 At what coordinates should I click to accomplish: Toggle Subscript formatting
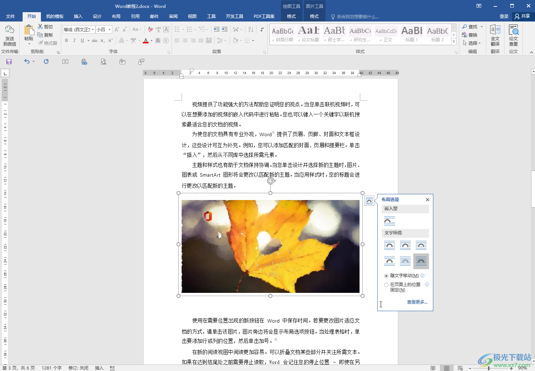click(103, 41)
